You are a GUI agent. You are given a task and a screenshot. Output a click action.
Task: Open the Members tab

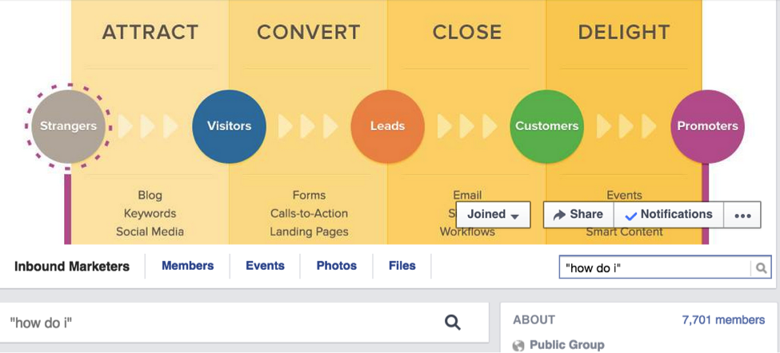187,266
